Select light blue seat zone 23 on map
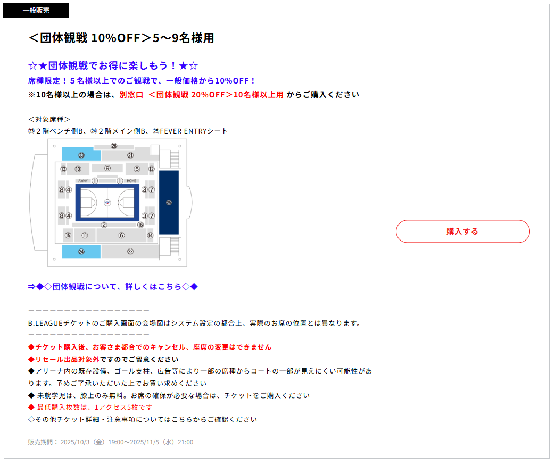Screen dimensions: 555x464 tap(81, 155)
